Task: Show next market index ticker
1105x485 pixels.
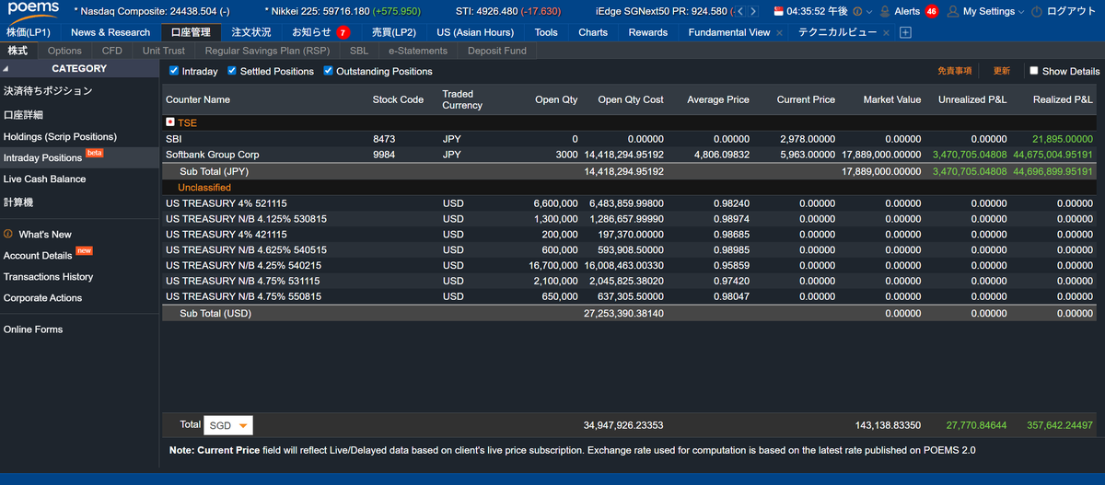Action: 753,12
